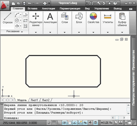Viewport: 137px width, 126px height.
Task: Open the Вид ribbon tab
Action: pos(87,9)
